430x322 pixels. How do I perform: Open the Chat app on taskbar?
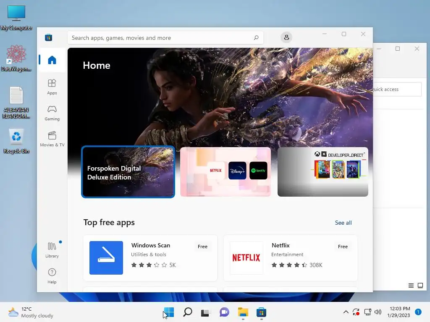point(224,312)
